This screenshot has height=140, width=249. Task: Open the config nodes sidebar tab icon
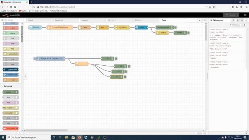238,20
